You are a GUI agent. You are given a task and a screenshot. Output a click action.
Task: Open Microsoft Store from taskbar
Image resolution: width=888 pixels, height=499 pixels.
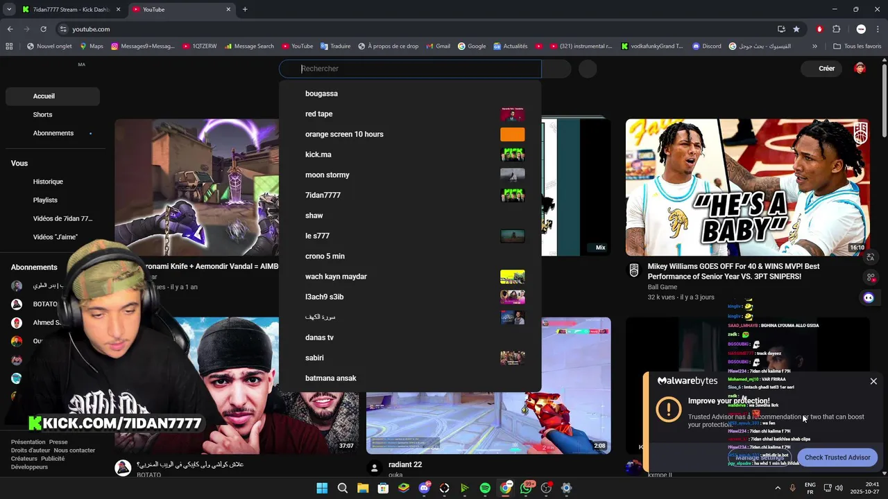[x=383, y=488]
